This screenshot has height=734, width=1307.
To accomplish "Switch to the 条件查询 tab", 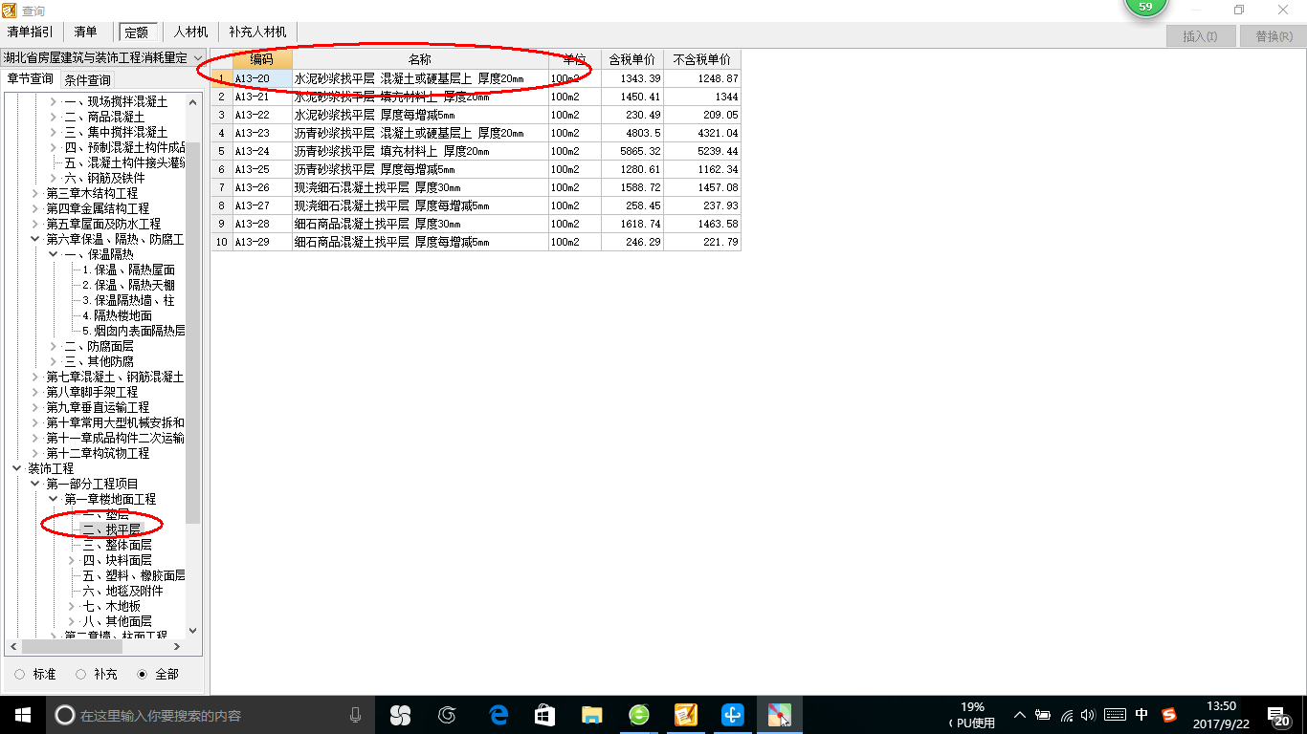I will pos(87,80).
